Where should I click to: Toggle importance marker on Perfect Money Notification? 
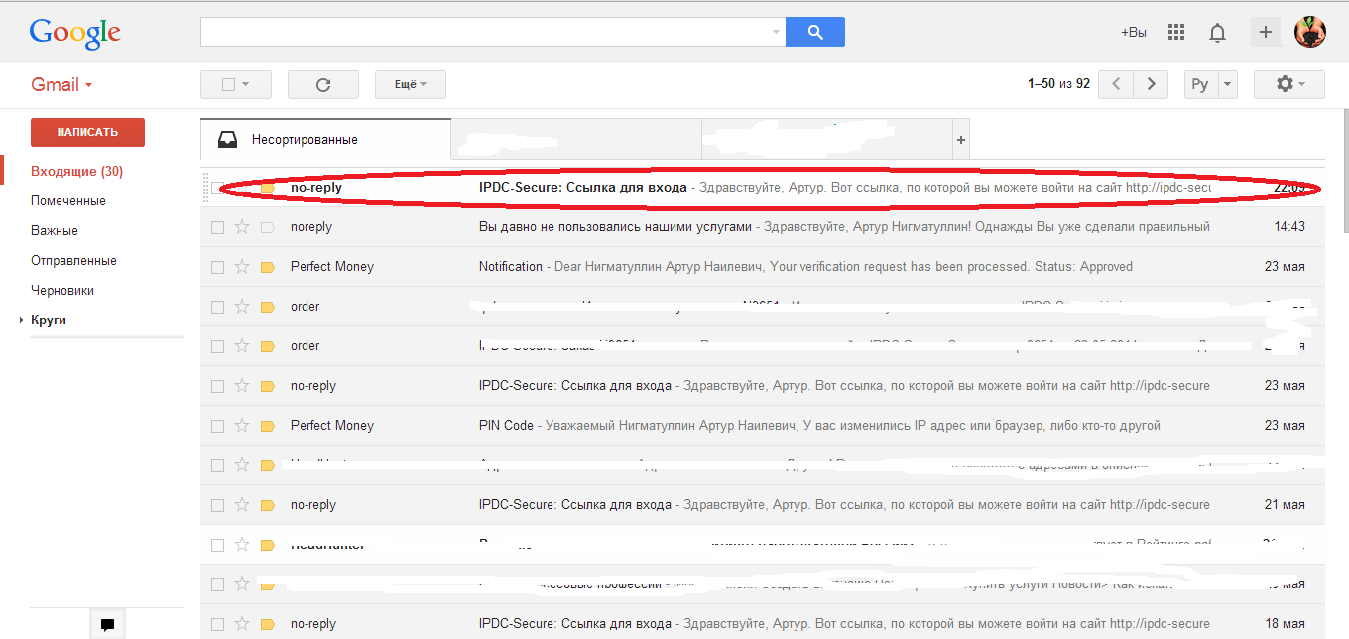[x=267, y=267]
